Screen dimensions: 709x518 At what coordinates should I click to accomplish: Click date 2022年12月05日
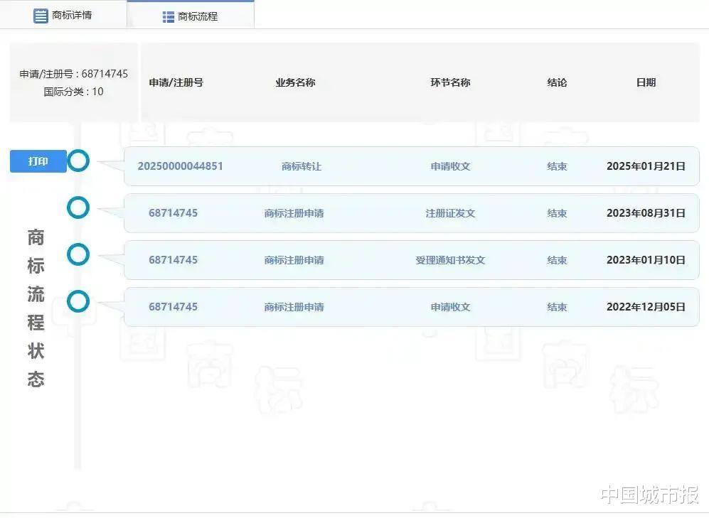pyautogui.click(x=646, y=307)
